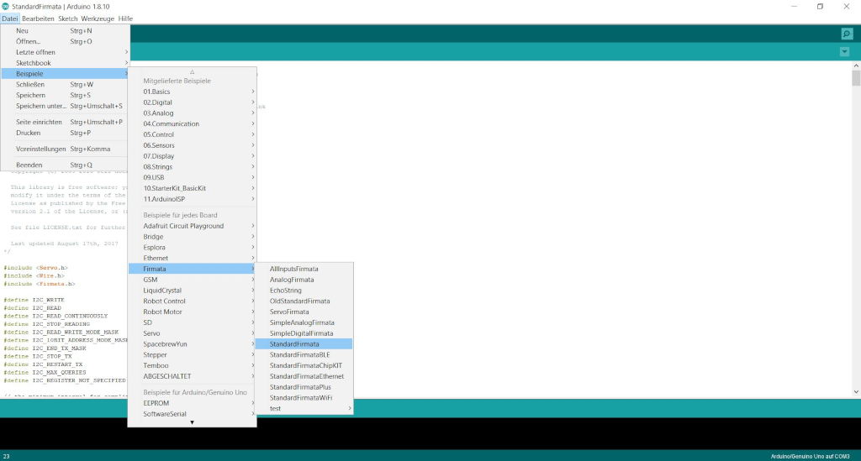Click Drucken menu entry

point(65,133)
